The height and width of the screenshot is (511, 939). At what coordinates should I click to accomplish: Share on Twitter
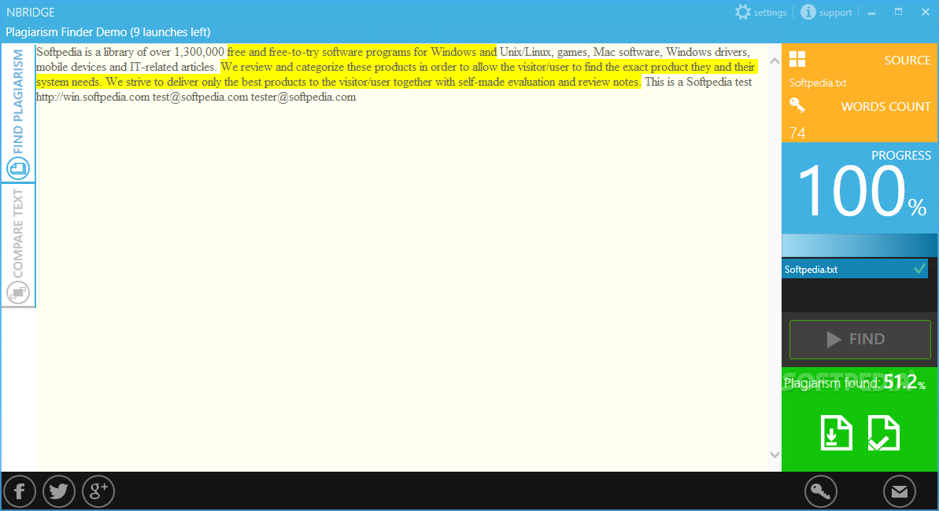[x=59, y=491]
